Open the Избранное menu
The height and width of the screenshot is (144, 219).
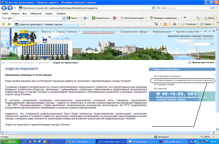pyautogui.click(x=36, y=13)
